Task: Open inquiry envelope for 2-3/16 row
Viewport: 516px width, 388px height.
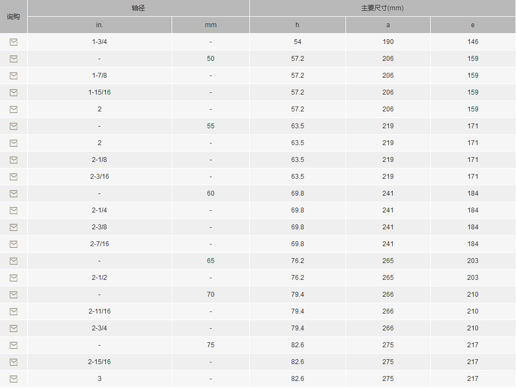Action: click(x=14, y=177)
